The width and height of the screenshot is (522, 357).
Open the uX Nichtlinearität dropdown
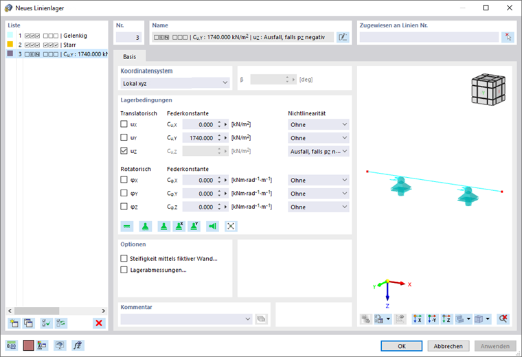pyautogui.click(x=318, y=124)
